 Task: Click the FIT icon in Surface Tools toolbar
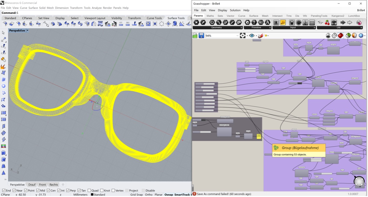pos(121,24)
